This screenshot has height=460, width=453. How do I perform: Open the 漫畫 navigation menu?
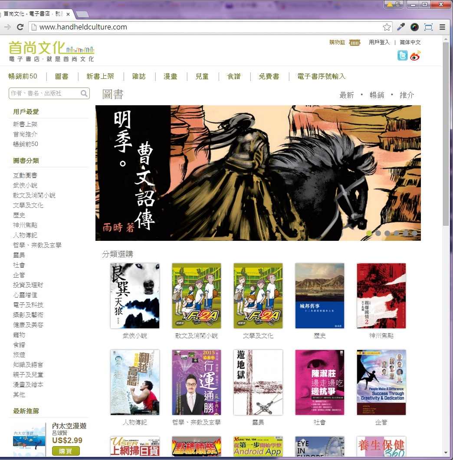pos(171,77)
